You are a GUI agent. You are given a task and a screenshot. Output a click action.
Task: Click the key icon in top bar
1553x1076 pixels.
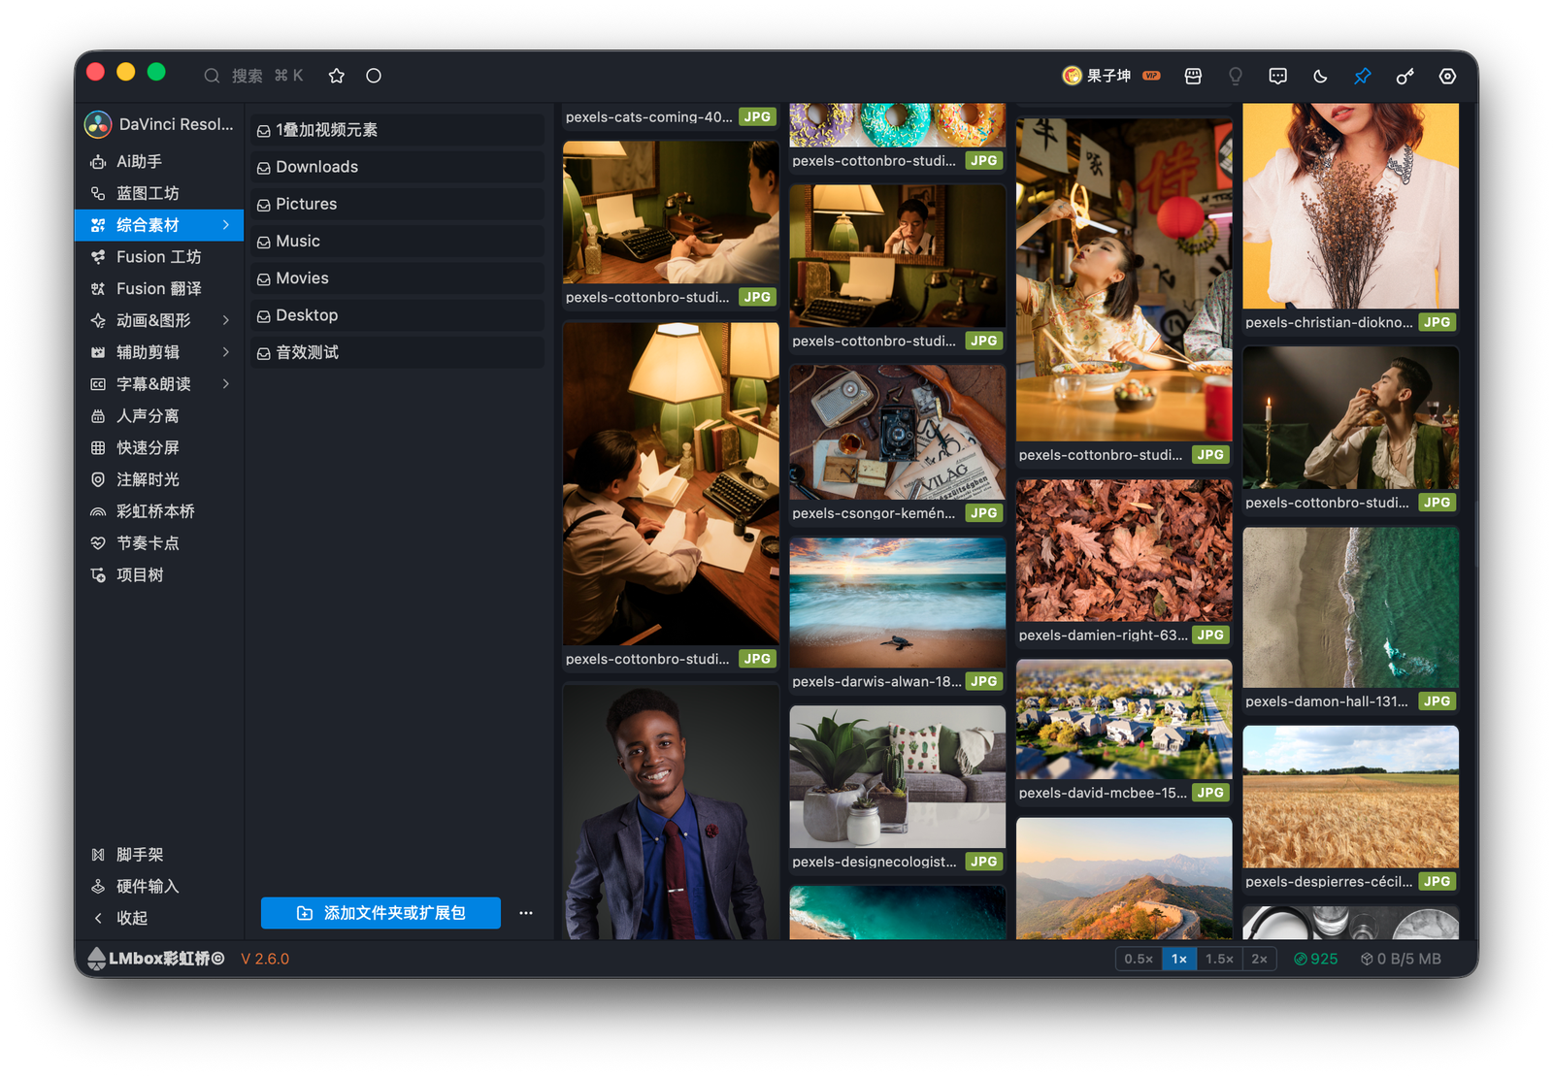[x=1404, y=76]
